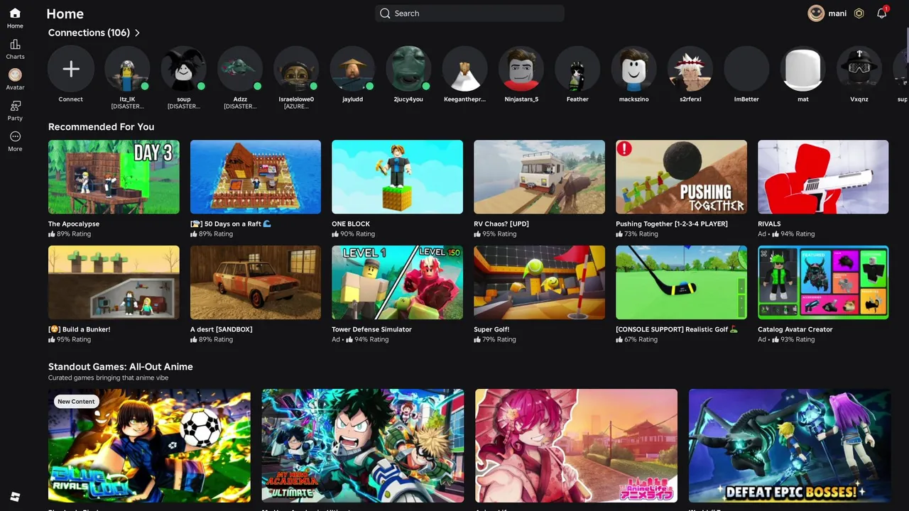
Task: Click the Home page title
Action: 65,13
